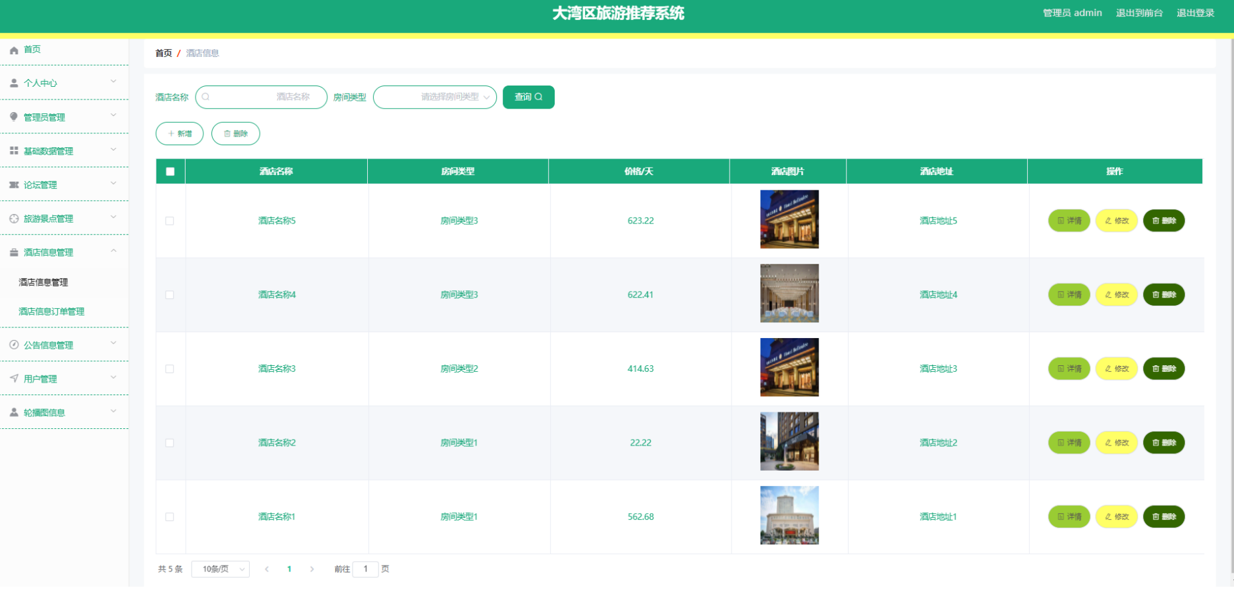
Task: Click the ticket icon beside 论坛管理
Action: click(x=14, y=184)
